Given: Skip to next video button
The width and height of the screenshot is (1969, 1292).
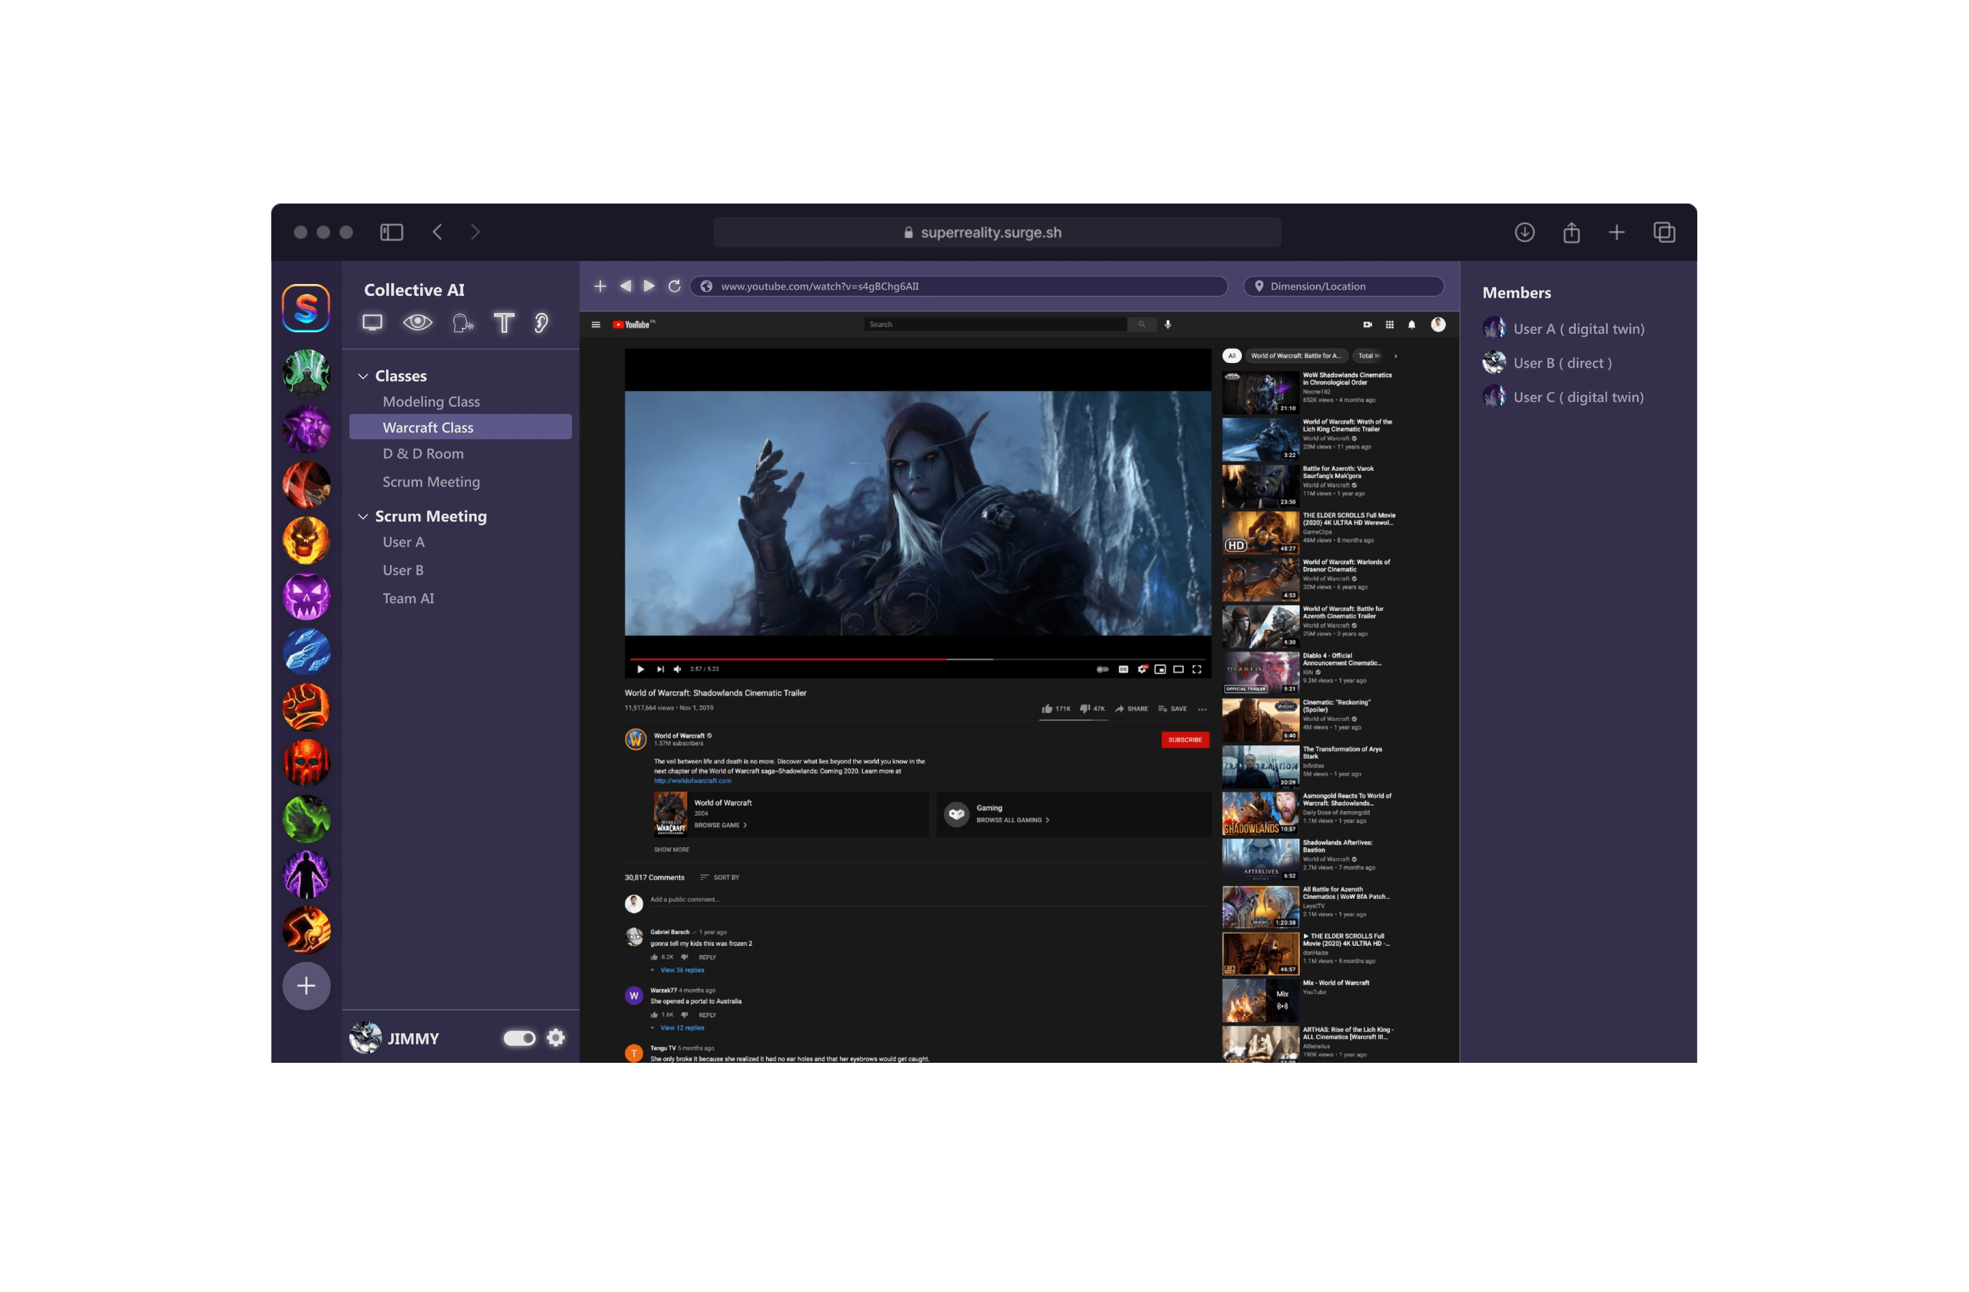Looking at the screenshot, I should tap(660, 670).
